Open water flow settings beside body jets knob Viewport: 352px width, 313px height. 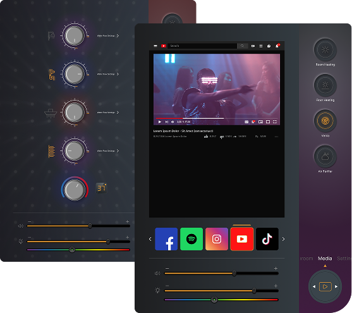coord(108,74)
